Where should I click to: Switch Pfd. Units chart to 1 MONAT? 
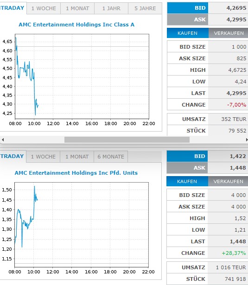77,157
